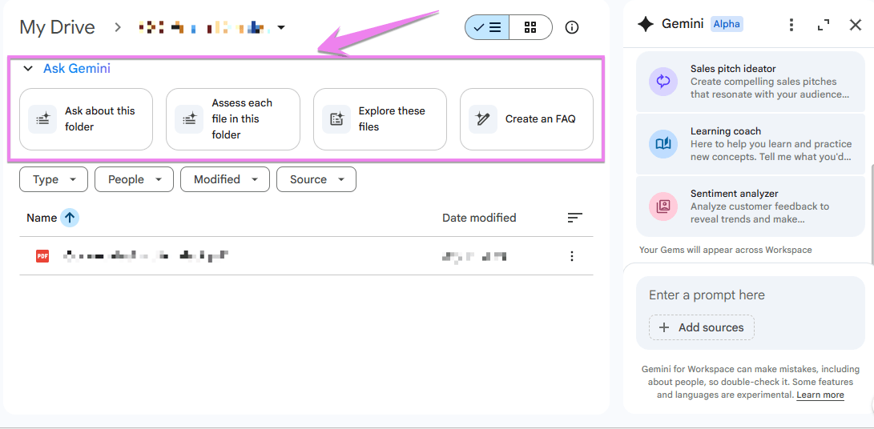Open the view details info icon

572,27
